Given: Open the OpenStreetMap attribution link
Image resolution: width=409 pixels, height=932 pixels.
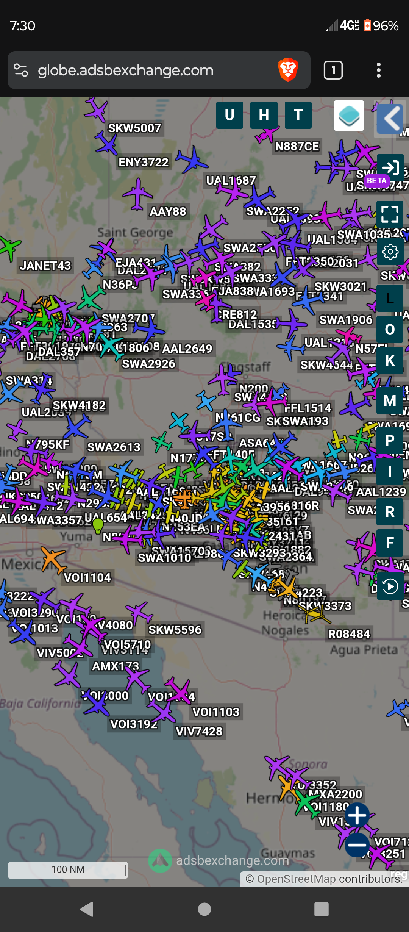Looking at the screenshot, I should coord(297,879).
